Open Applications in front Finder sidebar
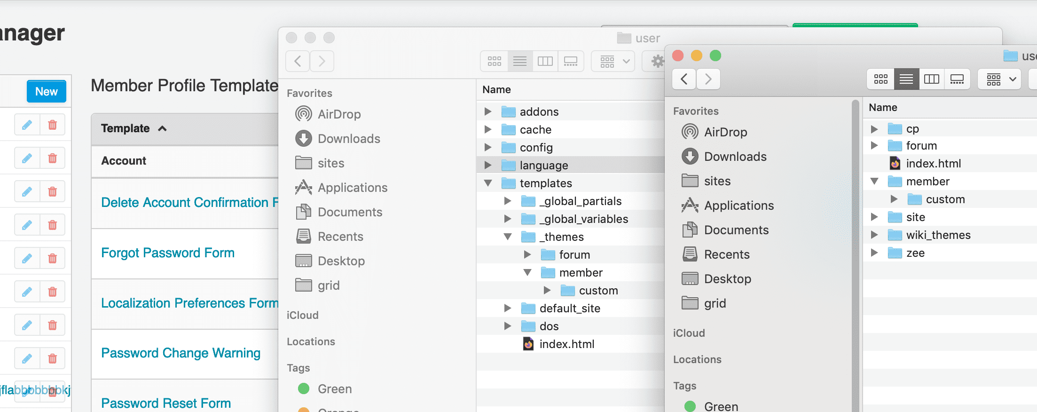 (x=738, y=206)
